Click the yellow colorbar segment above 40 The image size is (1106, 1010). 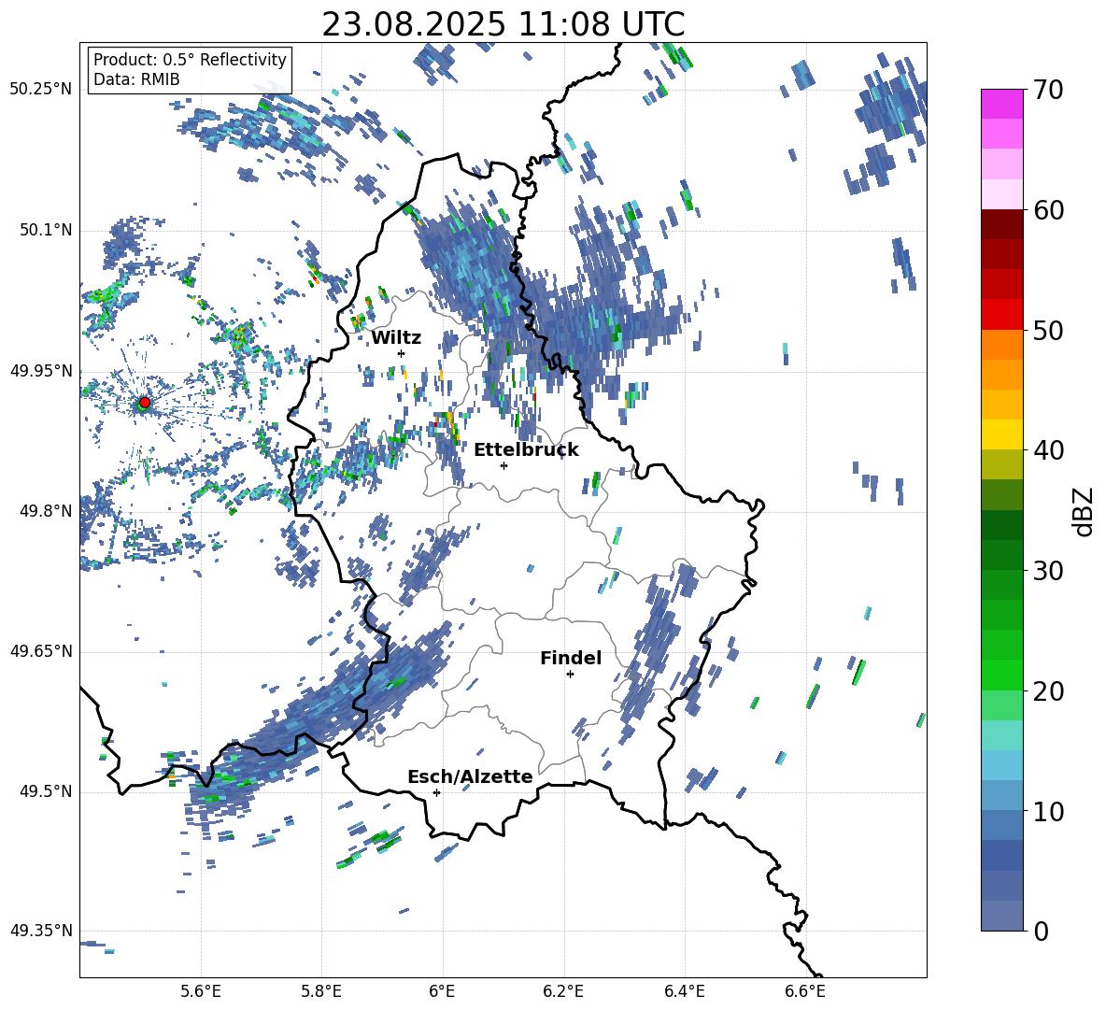pyautogui.click(x=1001, y=434)
